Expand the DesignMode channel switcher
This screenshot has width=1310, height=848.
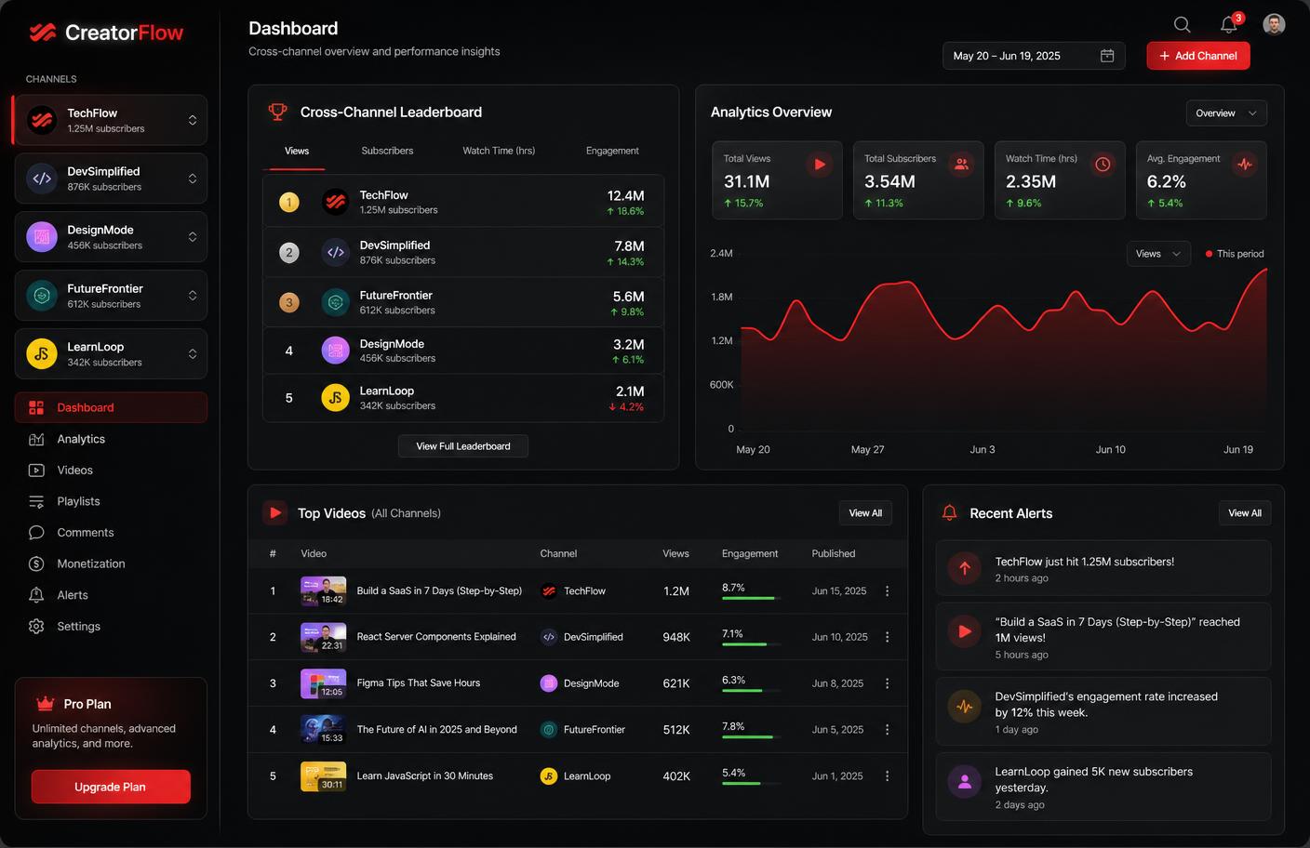tap(193, 237)
